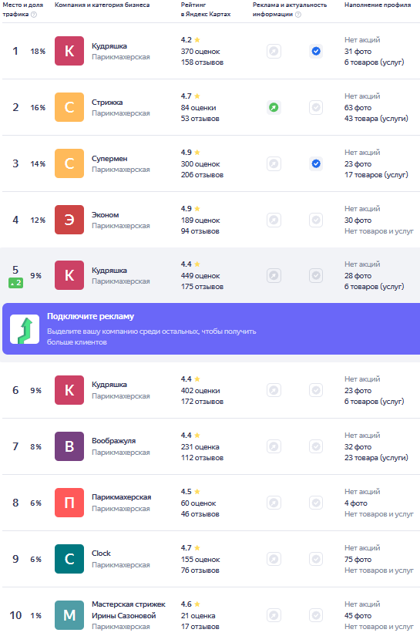The width and height of the screenshot is (420, 636).
Task: Click '75 фото' in the Clock row
Action: click(x=358, y=560)
